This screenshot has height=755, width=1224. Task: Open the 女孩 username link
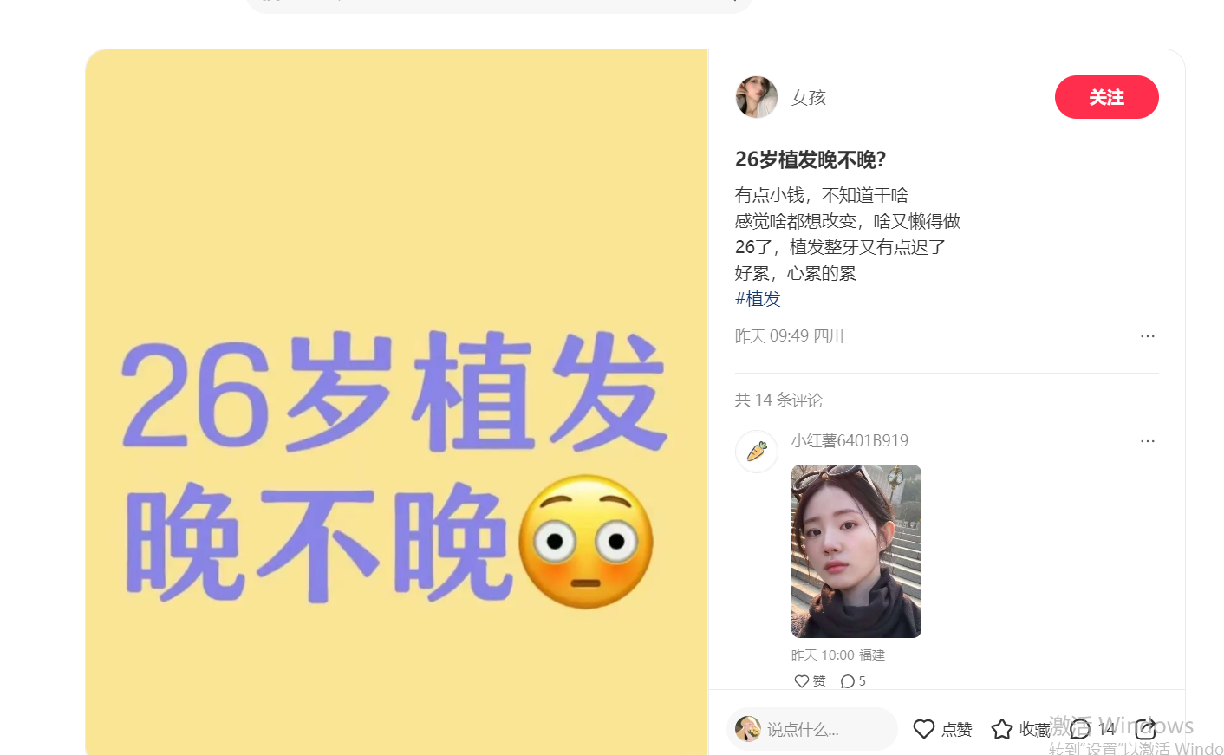[808, 98]
